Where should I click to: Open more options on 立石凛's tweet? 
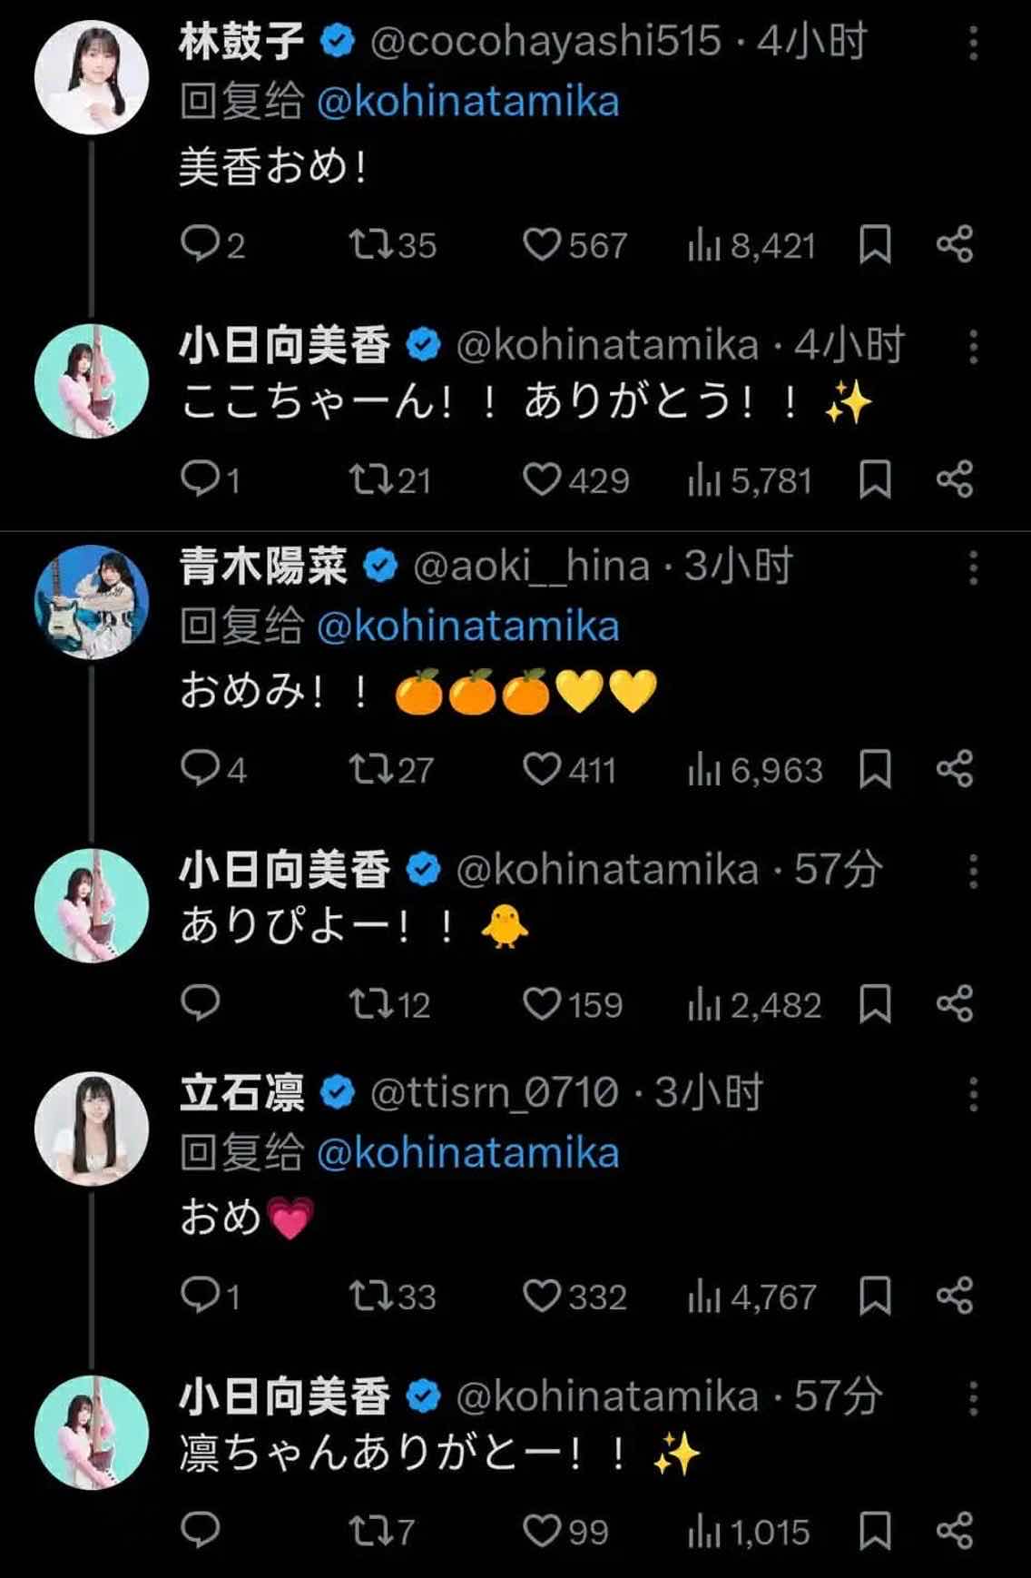[x=973, y=1094]
